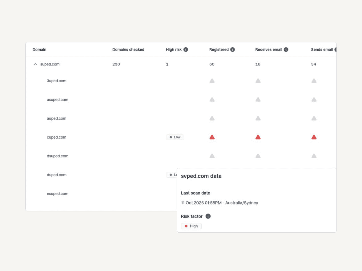362x271 pixels.
Task: Click asuped.com Sends email warning icon
Action: coord(314,100)
